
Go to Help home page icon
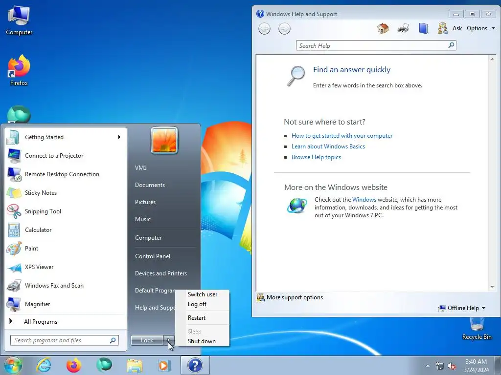(383, 28)
